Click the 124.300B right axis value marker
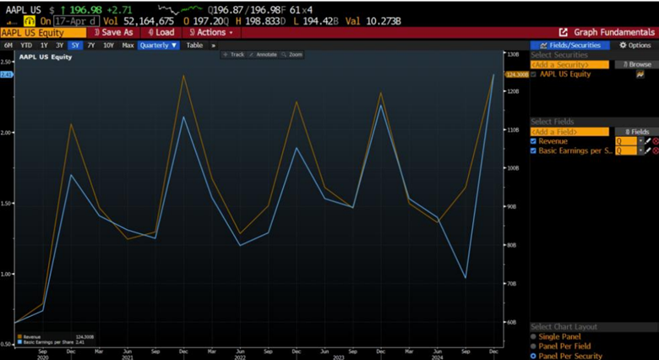Viewport: 659px width, 360px height. pos(516,75)
